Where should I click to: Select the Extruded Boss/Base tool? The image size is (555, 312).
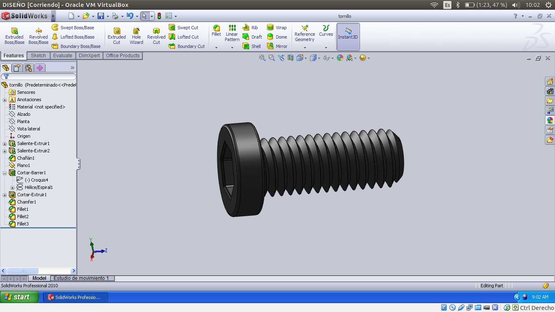pos(14,36)
